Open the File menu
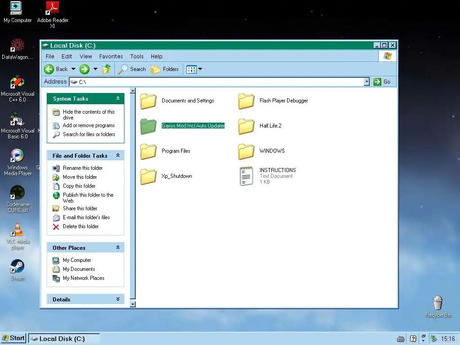 50,56
